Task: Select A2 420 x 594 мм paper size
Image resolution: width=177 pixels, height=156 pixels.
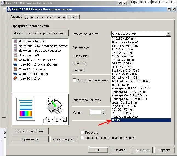Action: pos(141,110)
